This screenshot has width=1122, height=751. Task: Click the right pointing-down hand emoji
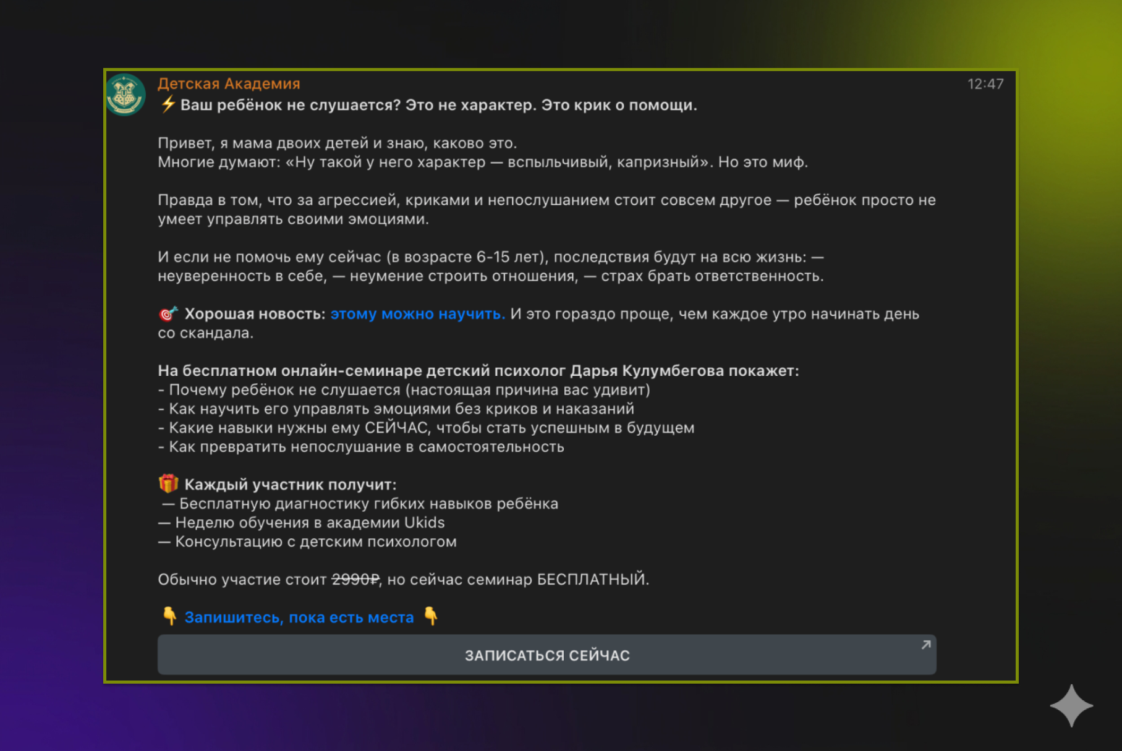point(431,616)
